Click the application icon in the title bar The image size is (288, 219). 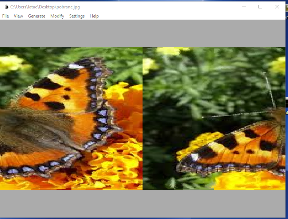(x=6, y=7)
